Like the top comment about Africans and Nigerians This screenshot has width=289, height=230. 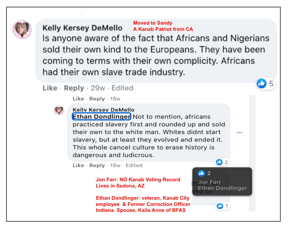click(50, 88)
